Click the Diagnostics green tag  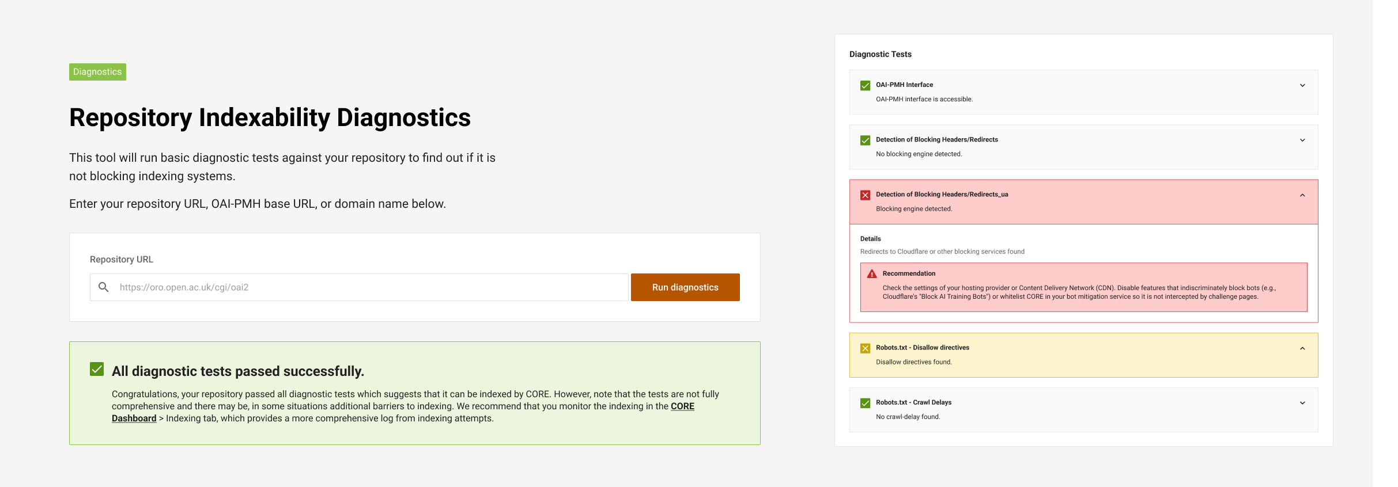[97, 72]
